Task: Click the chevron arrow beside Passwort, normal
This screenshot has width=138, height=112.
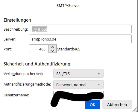Action: [99, 85]
